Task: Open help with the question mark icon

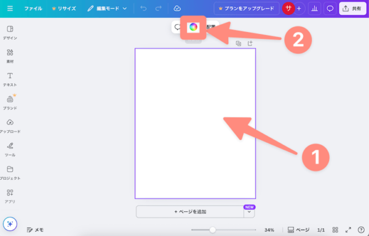Action: [361, 230]
